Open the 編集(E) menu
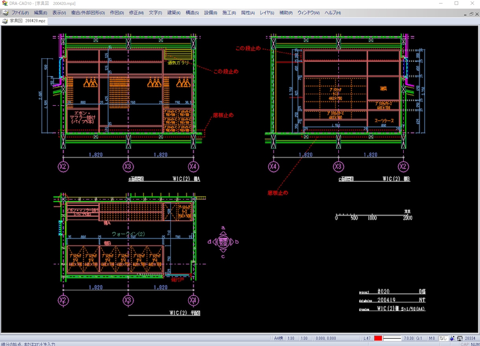This screenshot has height=346, width=480. [x=41, y=13]
